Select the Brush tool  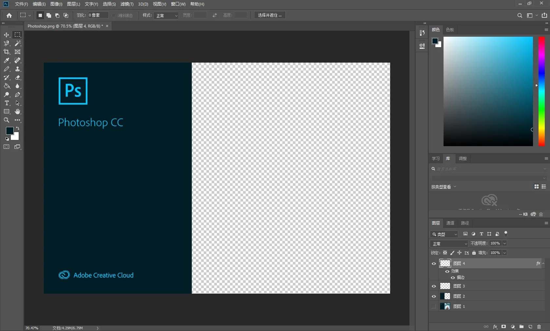tap(7, 69)
